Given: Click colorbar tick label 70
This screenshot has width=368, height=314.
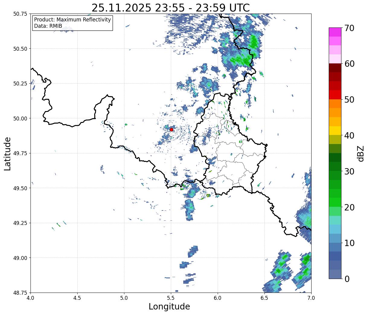Looking at the screenshot, I should click(349, 28).
